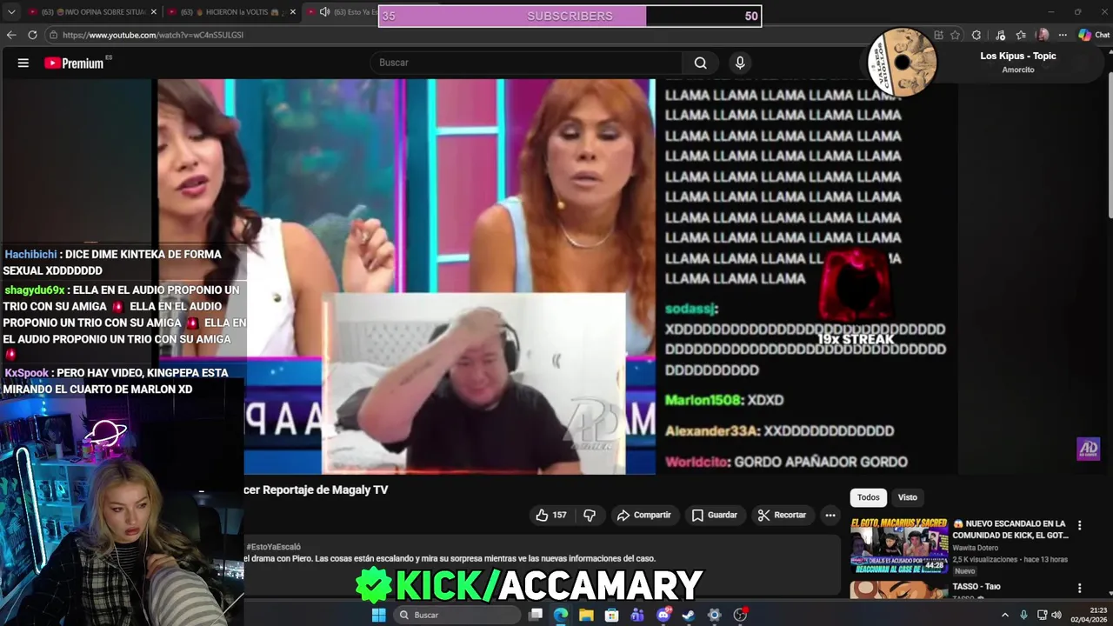The image size is (1113, 626).
Task: Open Discord from taskbar
Action: (x=663, y=615)
